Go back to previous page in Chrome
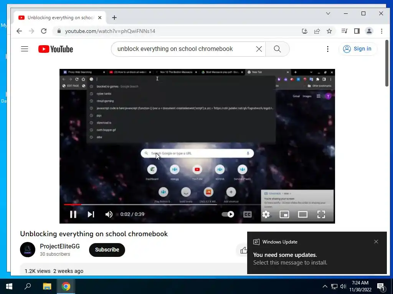The width and height of the screenshot is (393, 294). (x=19, y=31)
